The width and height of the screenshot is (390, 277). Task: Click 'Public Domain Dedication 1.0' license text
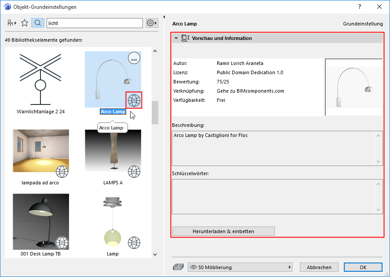(250, 72)
